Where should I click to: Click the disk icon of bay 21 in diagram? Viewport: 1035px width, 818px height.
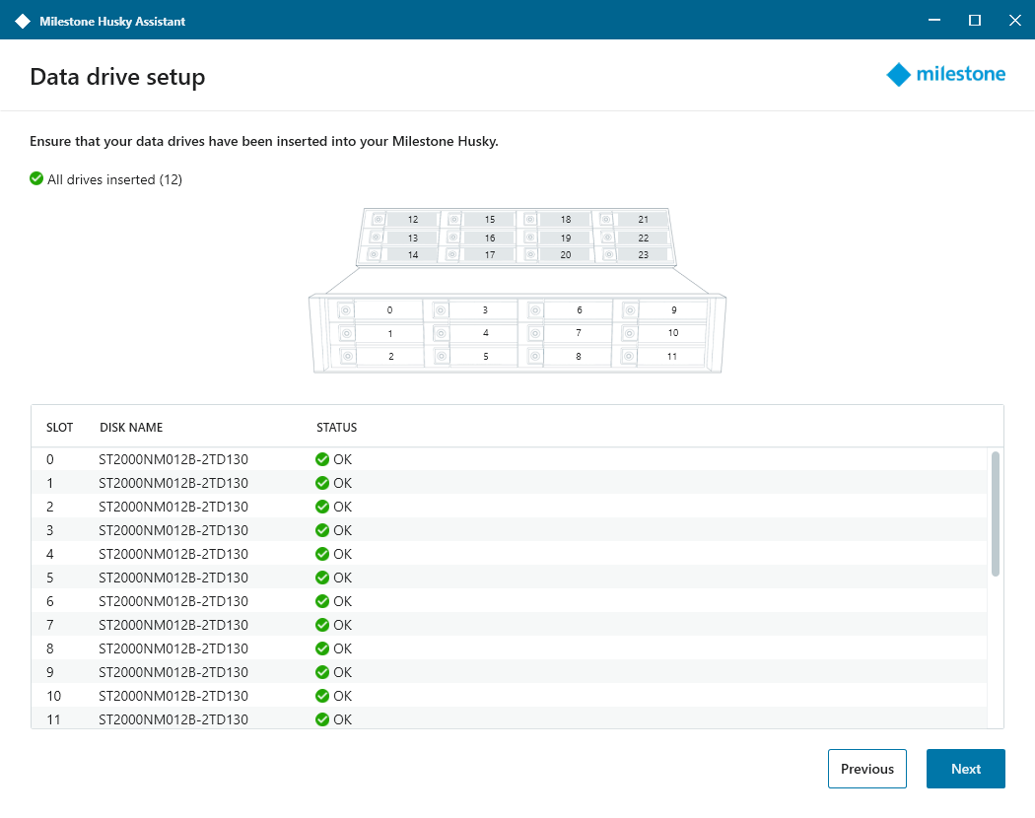coord(606,219)
